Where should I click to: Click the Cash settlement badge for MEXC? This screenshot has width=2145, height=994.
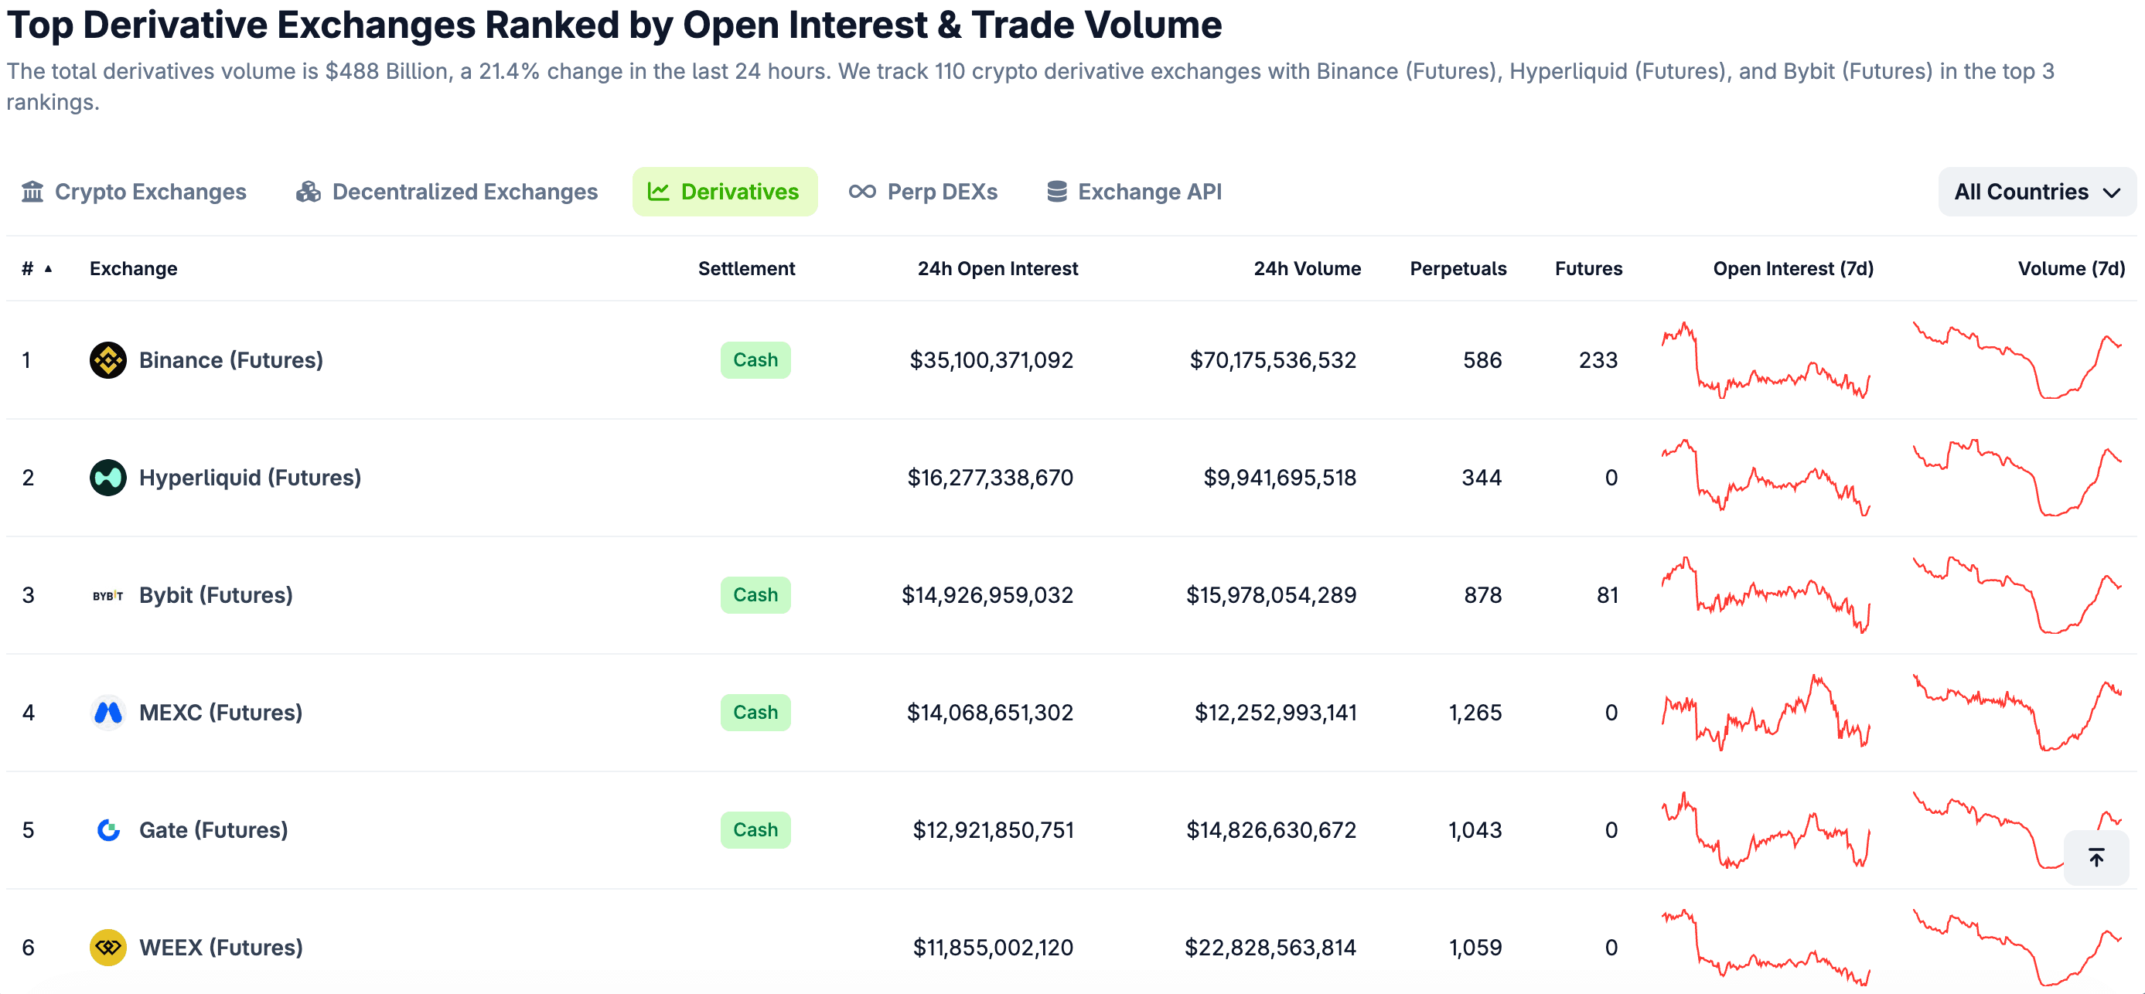point(755,713)
